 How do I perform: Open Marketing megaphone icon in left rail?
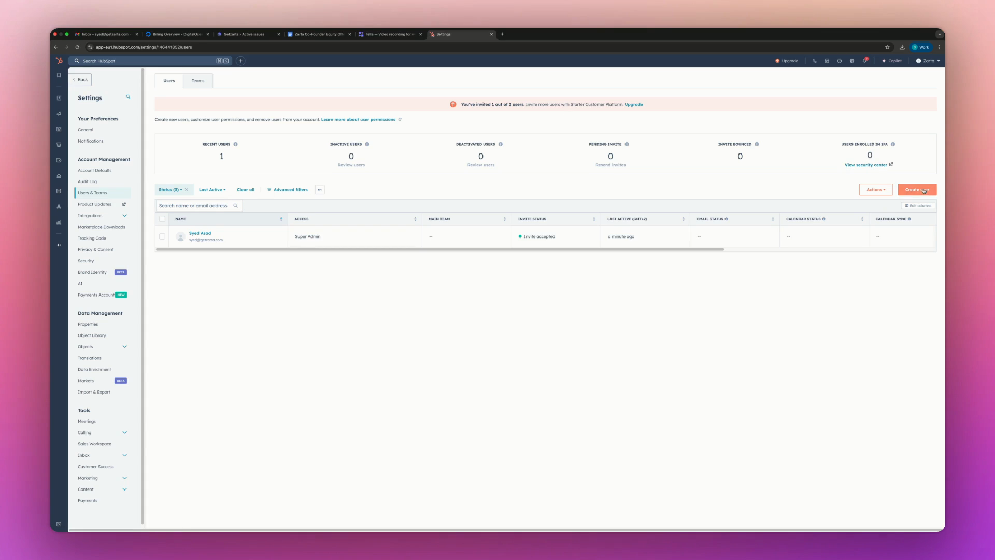pos(59,114)
